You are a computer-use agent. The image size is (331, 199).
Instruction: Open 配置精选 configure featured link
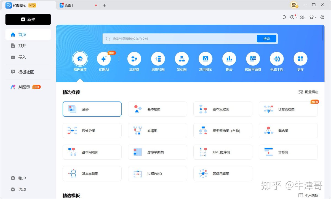[x=308, y=92]
